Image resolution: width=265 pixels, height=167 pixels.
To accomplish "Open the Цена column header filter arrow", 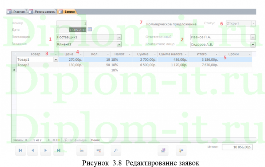I will (x=81, y=54).
